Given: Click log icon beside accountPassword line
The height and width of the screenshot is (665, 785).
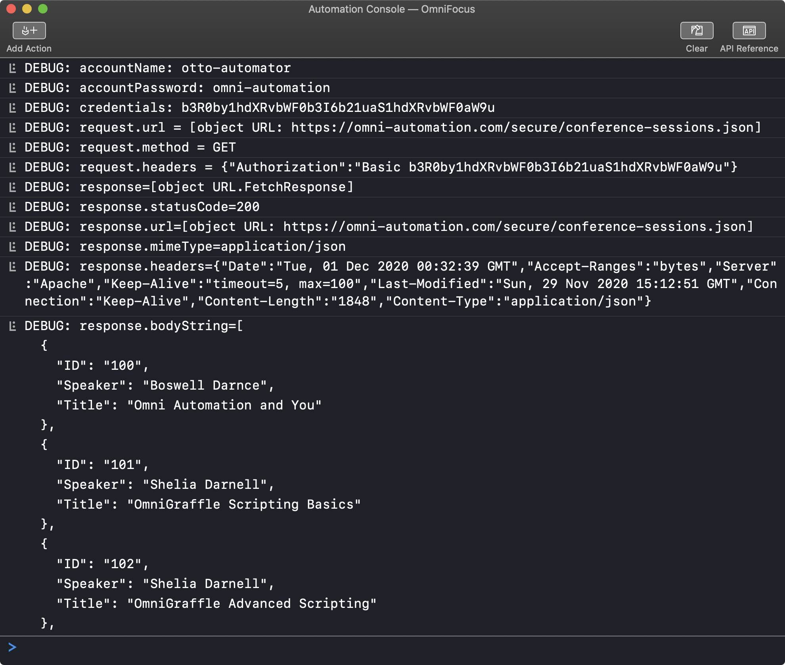Looking at the screenshot, I should tap(13, 88).
